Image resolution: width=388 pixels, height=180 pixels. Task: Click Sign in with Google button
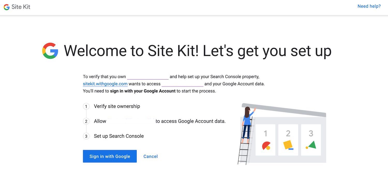coord(110,156)
